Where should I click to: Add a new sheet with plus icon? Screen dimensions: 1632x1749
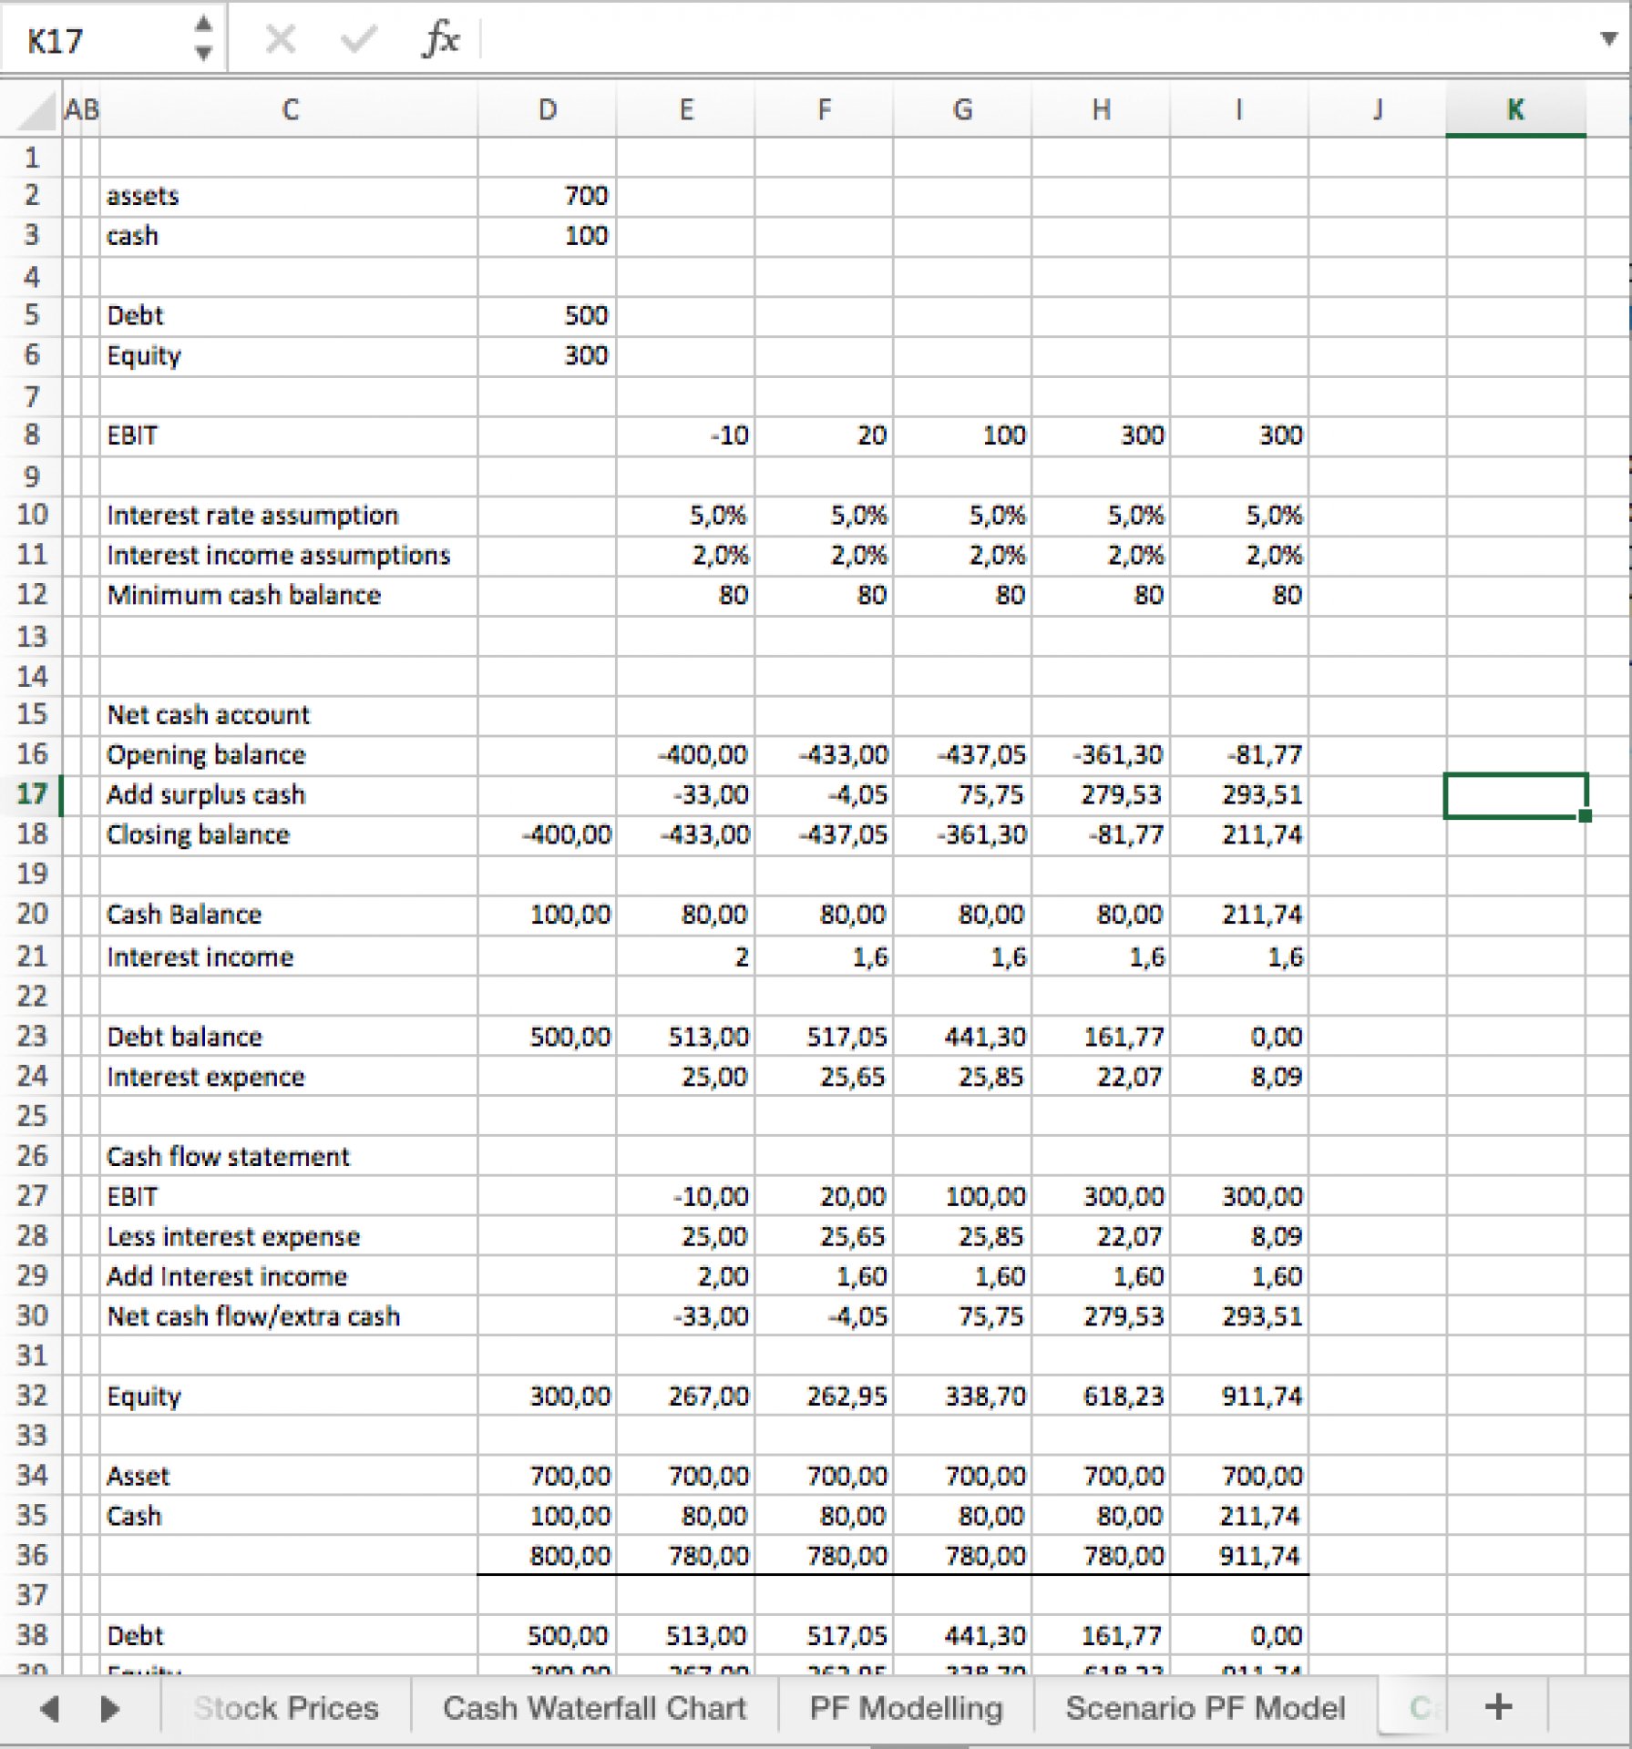pyautogui.click(x=1498, y=1707)
